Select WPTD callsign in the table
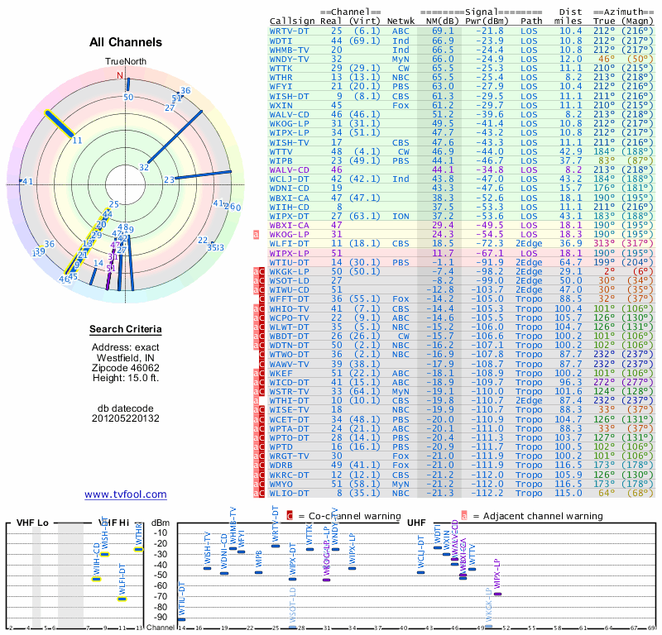Image resolution: width=662 pixels, height=635 pixels. point(281,446)
